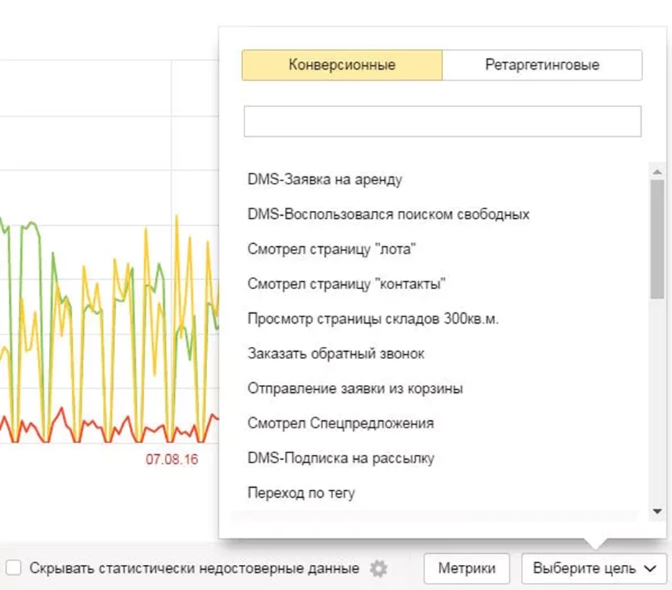Click the gear settings icon
This screenshot has width=672, height=590.
(x=378, y=568)
